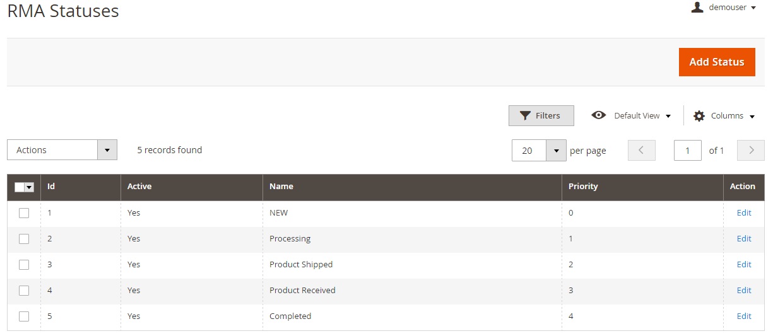Image resolution: width=773 pixels, height=336 pixels.
Task: Go to previous page using left arrow
Action: (x=641, y=151)
